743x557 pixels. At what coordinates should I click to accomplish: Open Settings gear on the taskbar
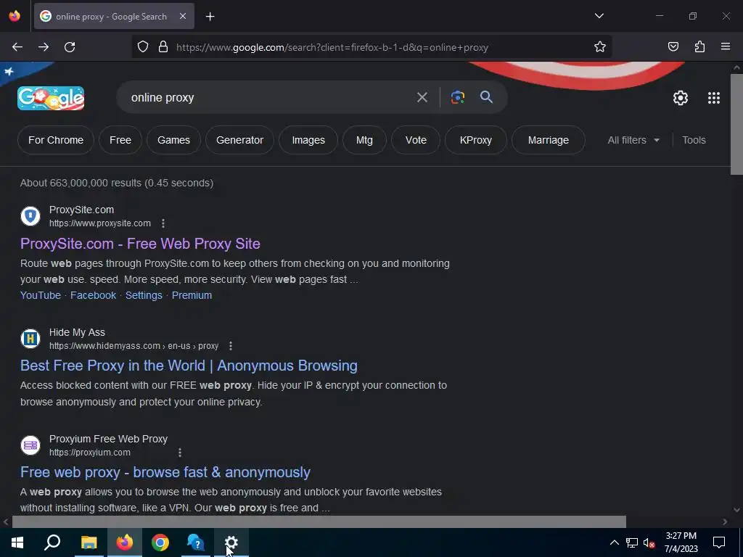231,542
